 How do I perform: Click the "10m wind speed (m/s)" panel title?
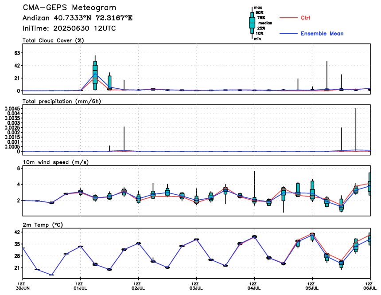click(x=56, y=162)
